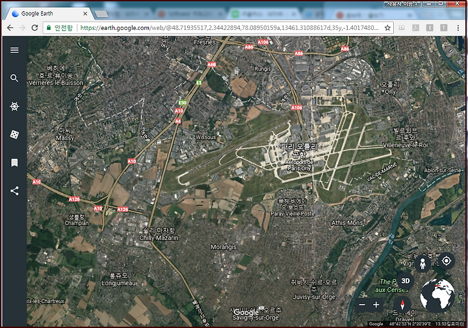Open the Google Earth hamburger menu
468x328 pixels.
coord(14,50)
